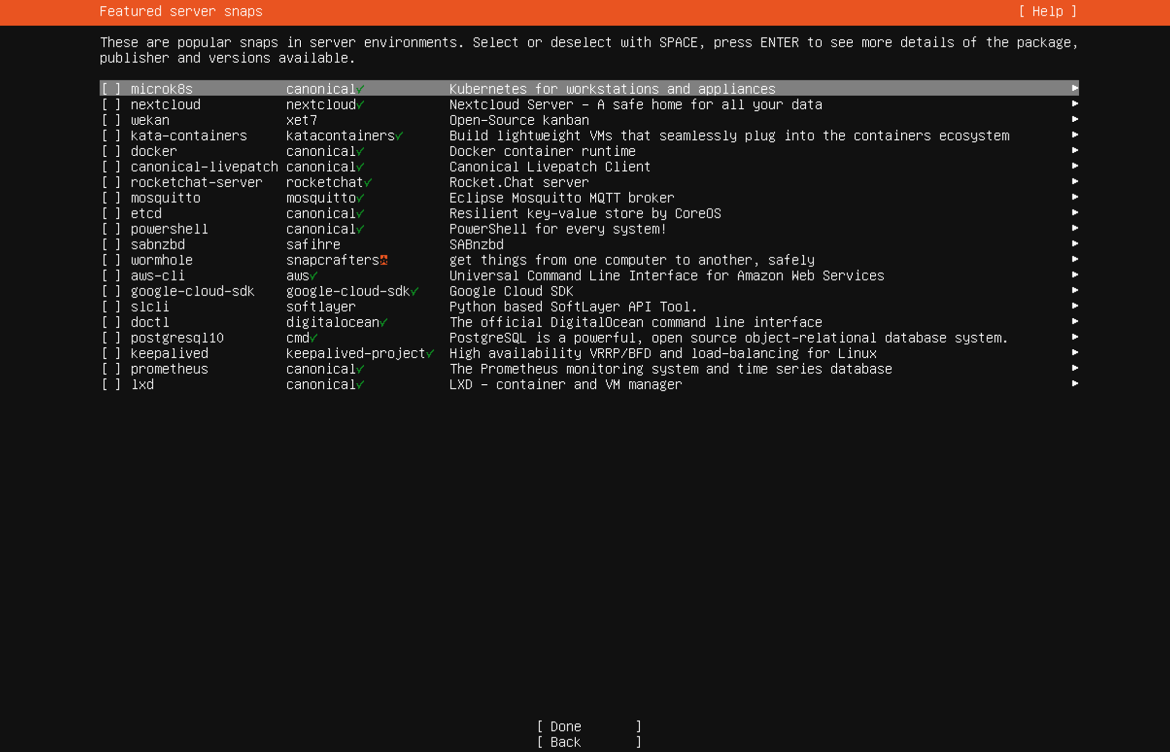Expand details arrow for etcd row

coord(1074,213)
